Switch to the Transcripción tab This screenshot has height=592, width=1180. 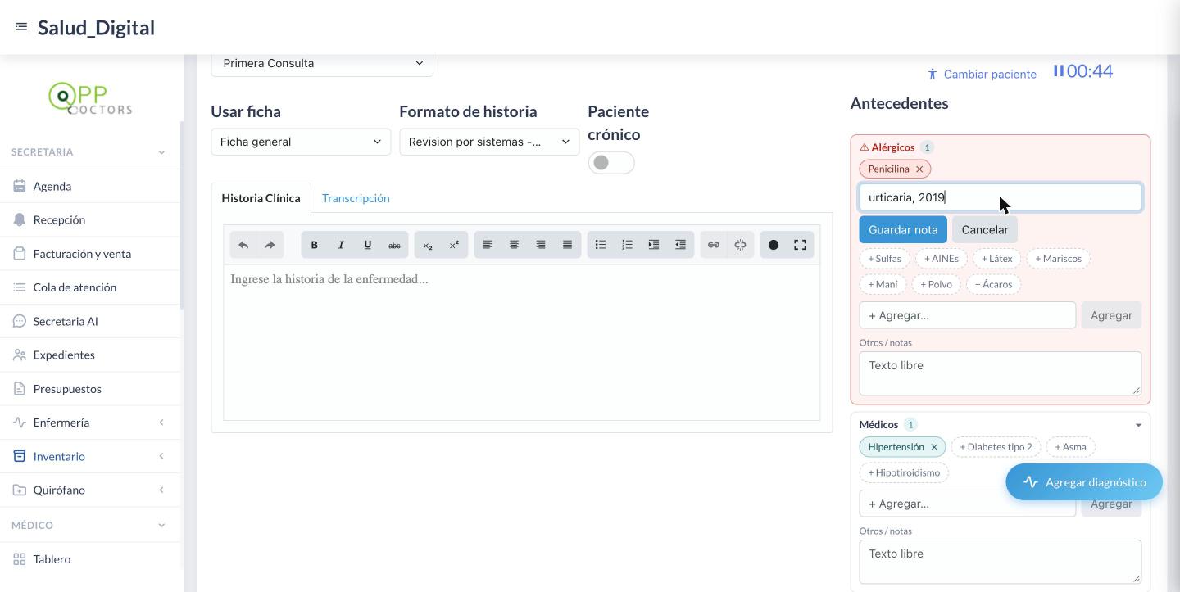(x=356, y=198)
